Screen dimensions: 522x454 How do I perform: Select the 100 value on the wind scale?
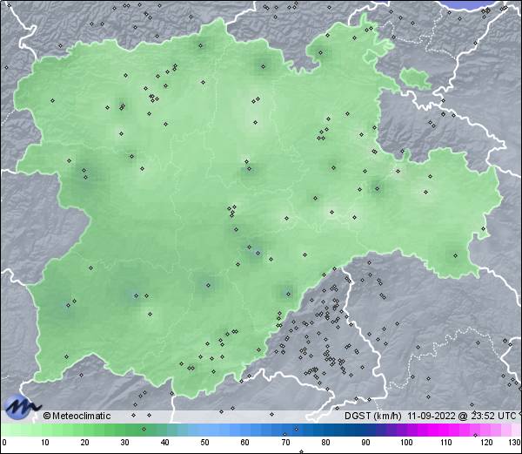click(406, 443)
